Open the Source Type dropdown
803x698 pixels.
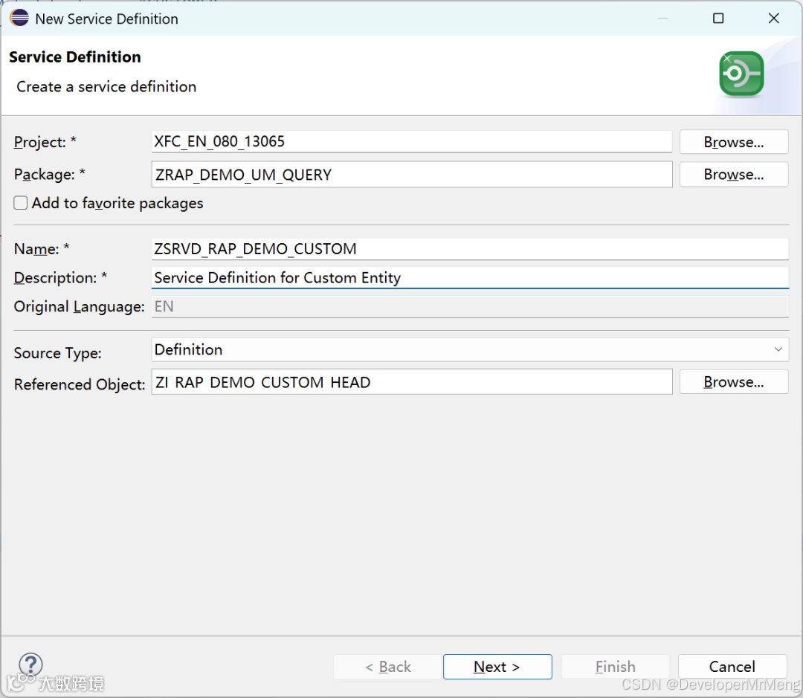[470, 350]
